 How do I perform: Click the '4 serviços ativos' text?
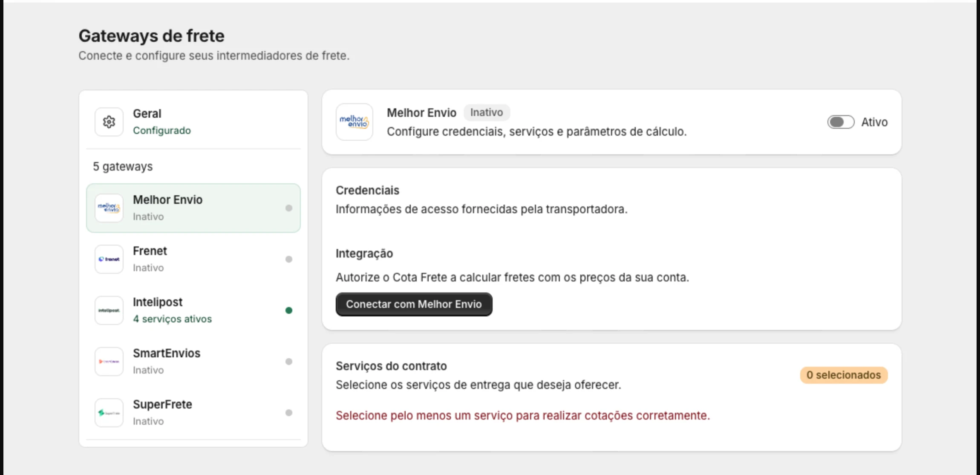pos(172,319)
